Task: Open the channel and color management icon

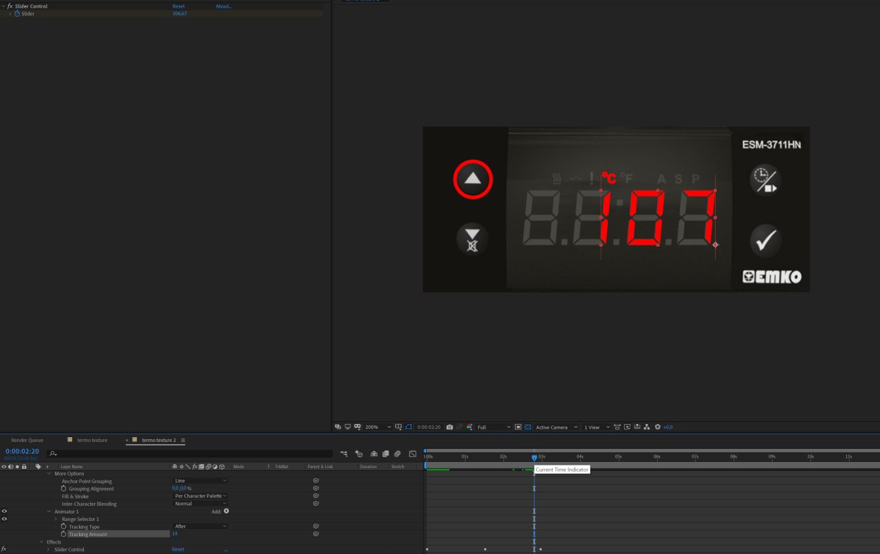Action: click(470, 427)
